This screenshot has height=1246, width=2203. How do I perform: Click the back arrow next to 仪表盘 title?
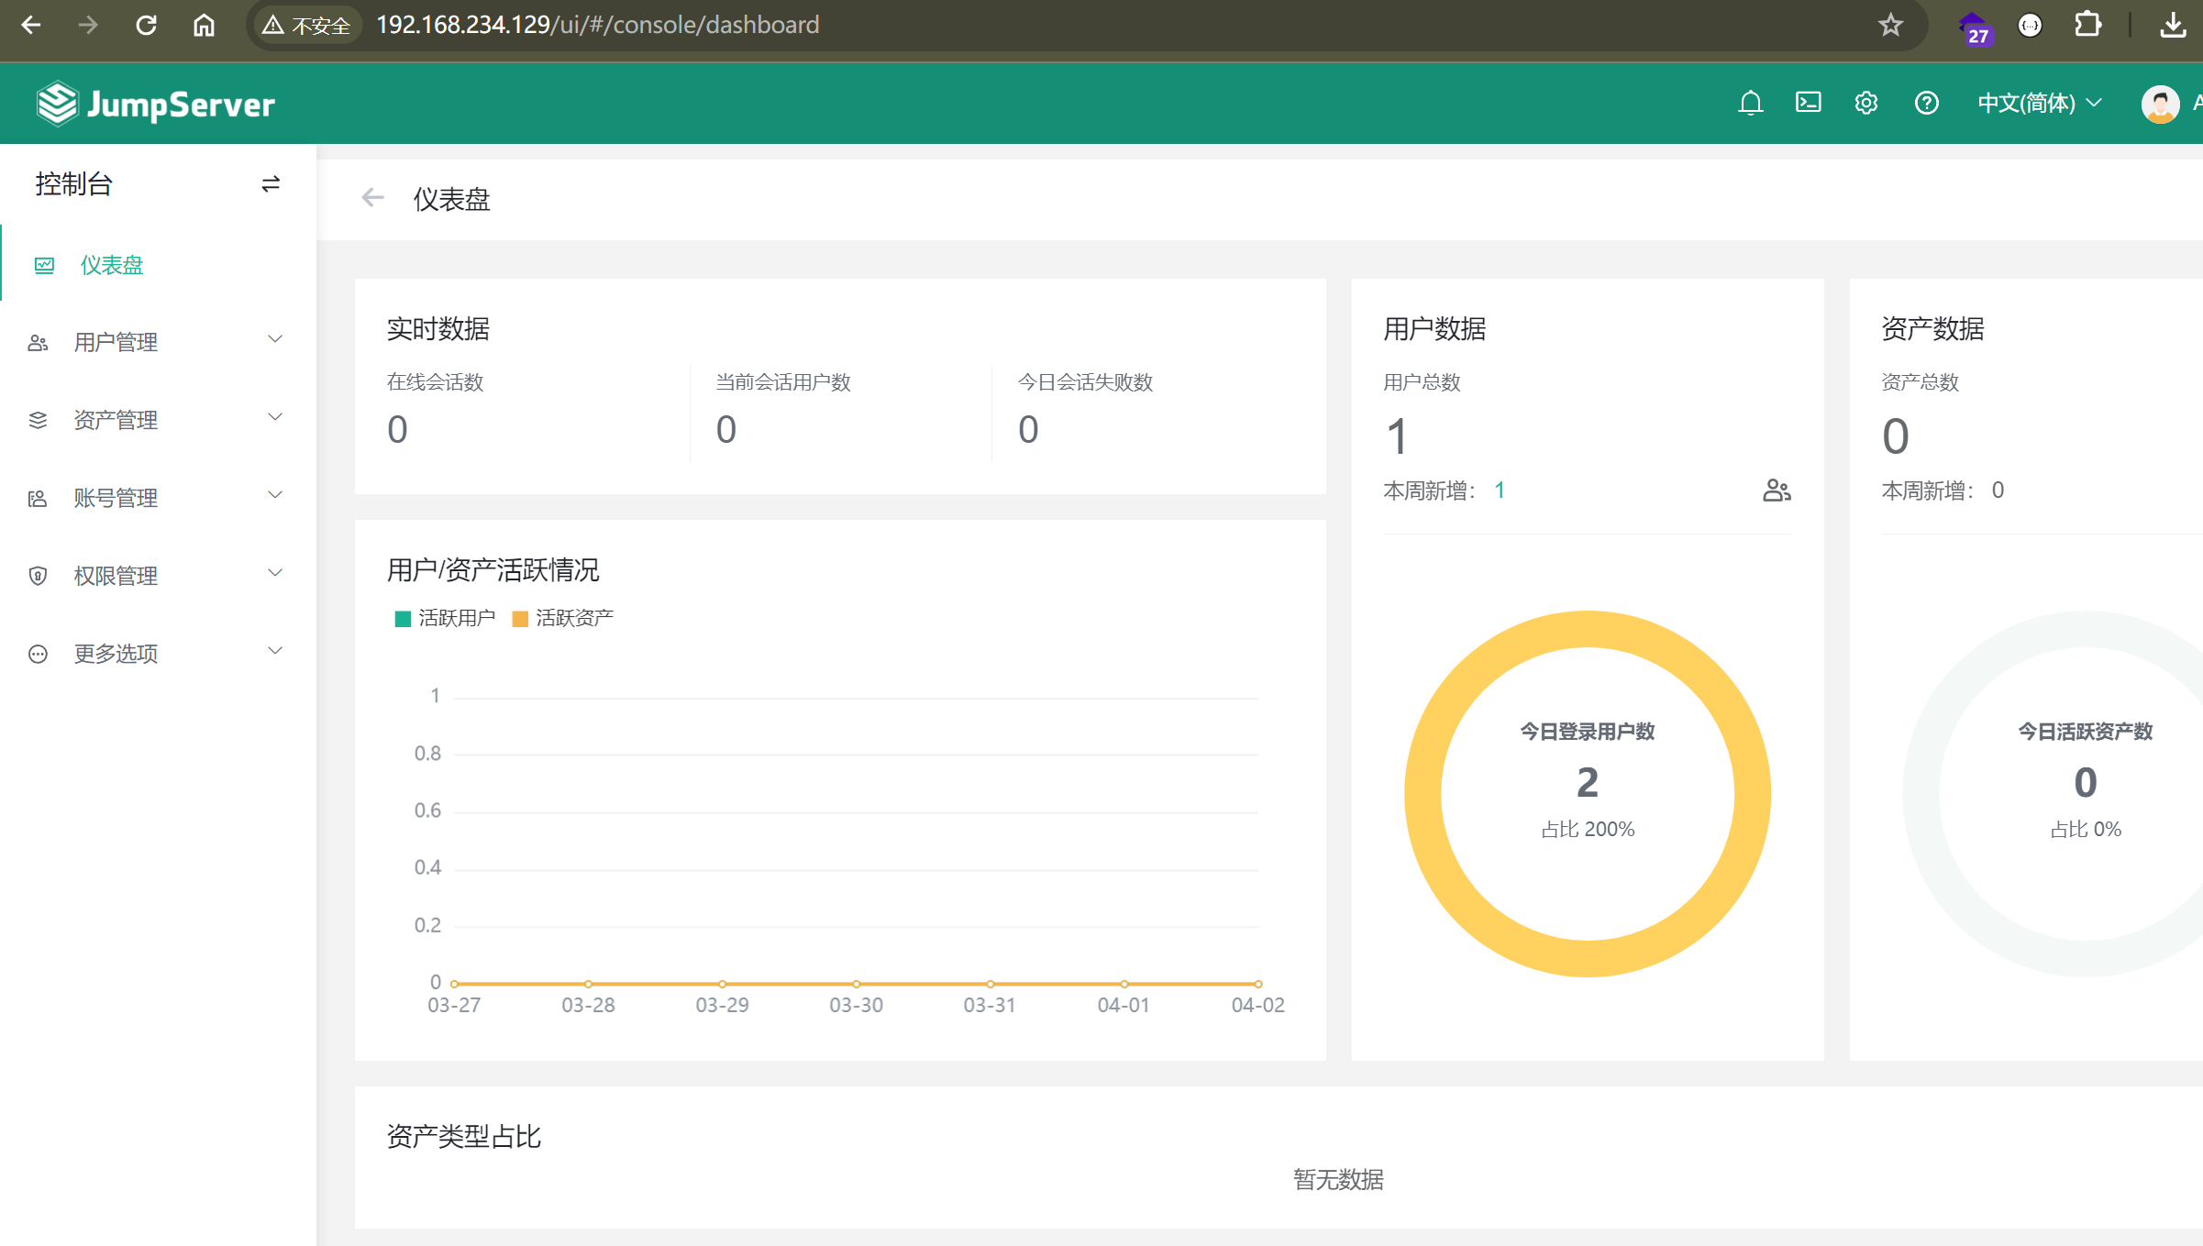372,198
